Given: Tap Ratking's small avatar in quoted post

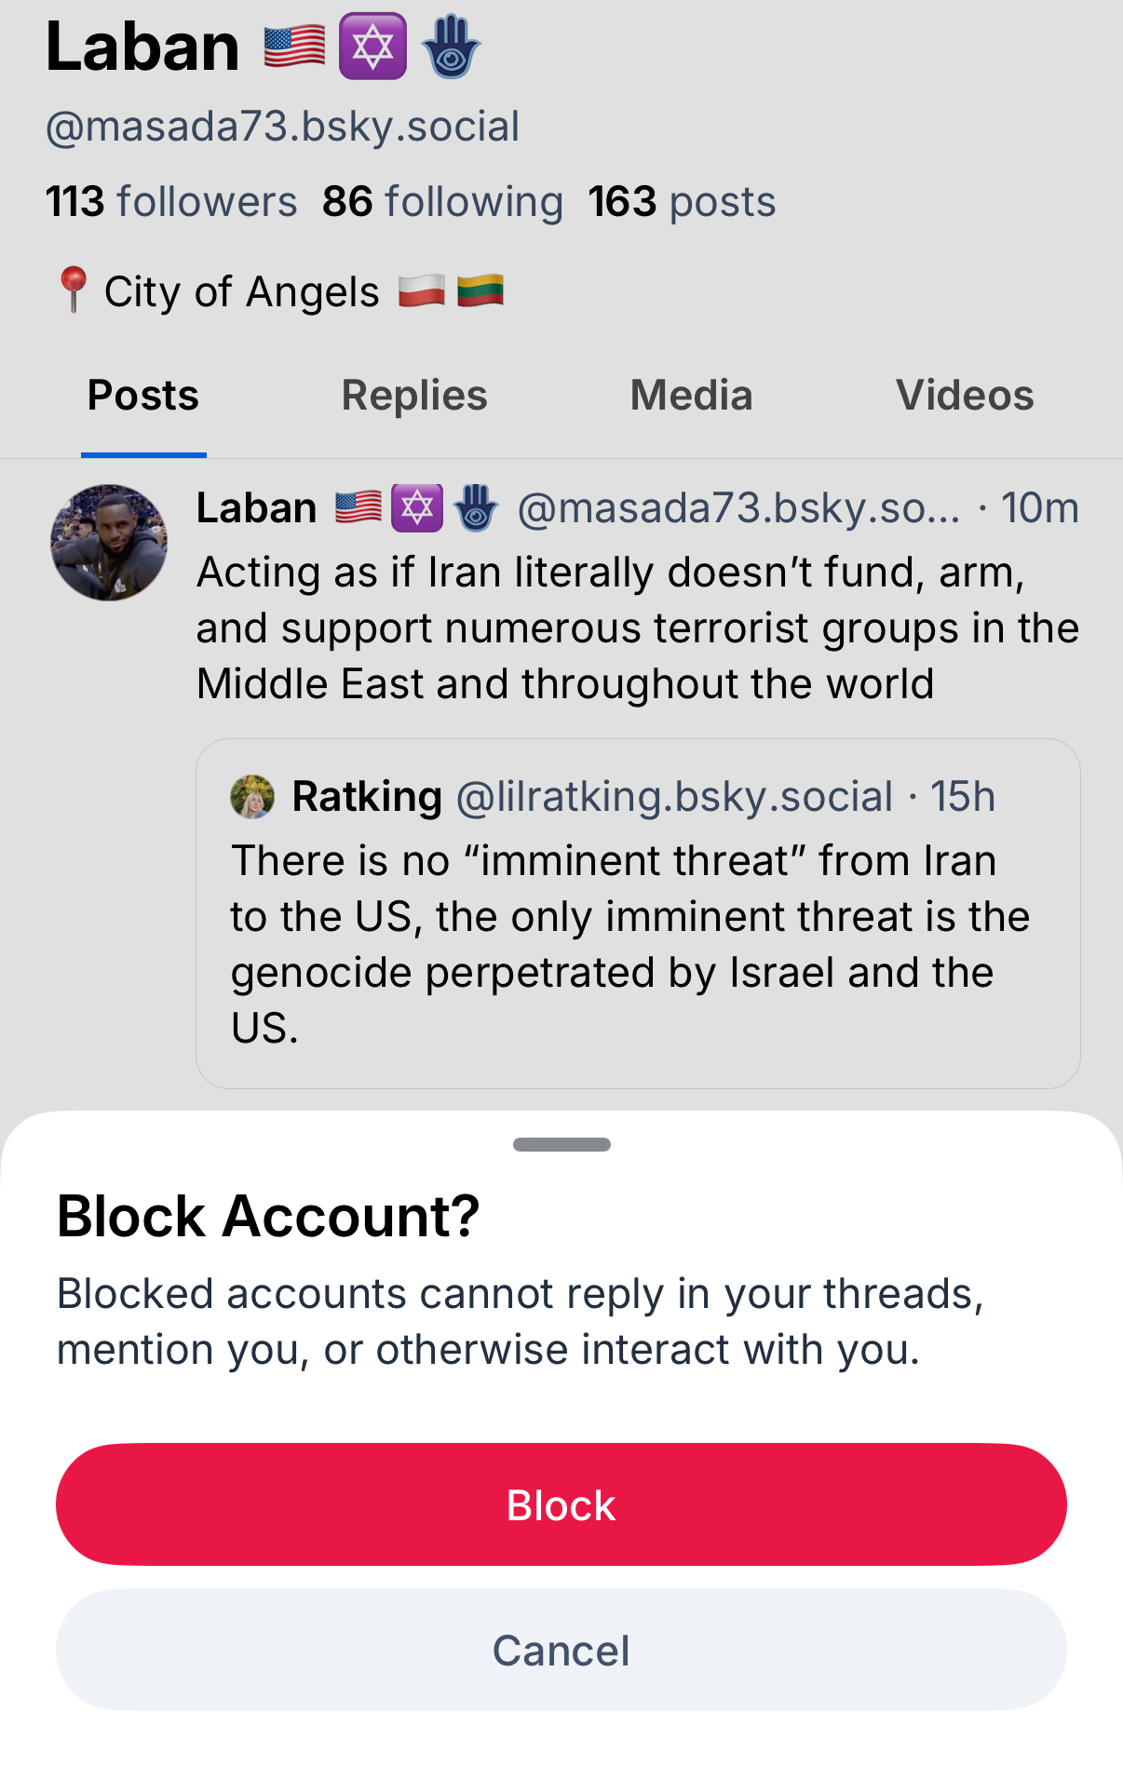Looking at the screenshot, I should pyautogui.click(x=252, y=797).
